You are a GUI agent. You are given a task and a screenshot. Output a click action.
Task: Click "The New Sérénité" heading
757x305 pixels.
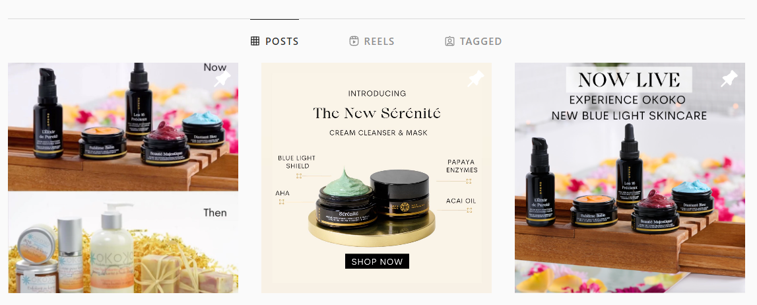click(x=376, y=113)
